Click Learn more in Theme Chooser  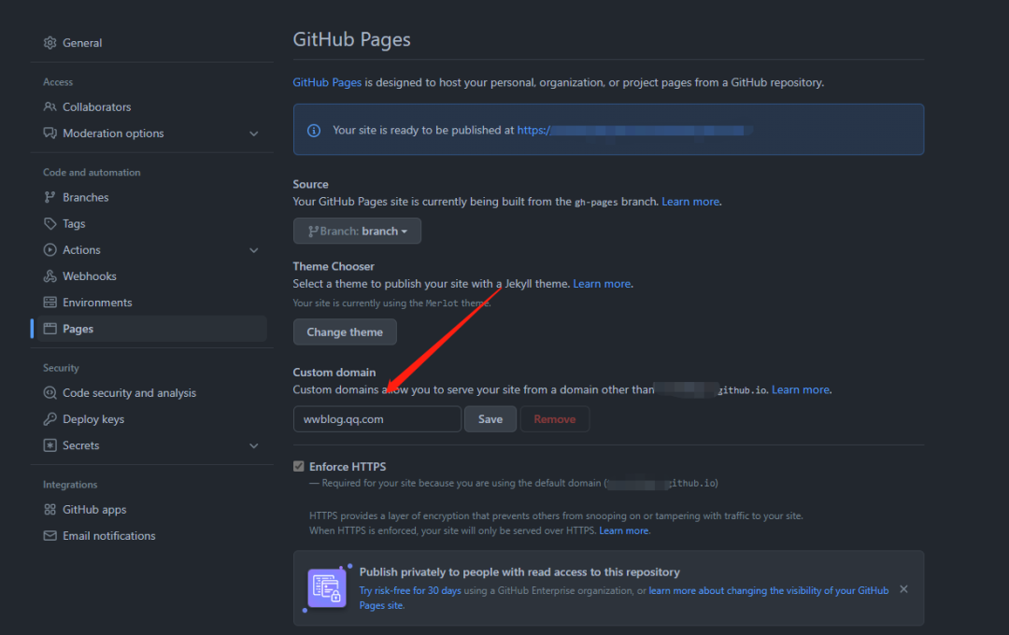602,284
